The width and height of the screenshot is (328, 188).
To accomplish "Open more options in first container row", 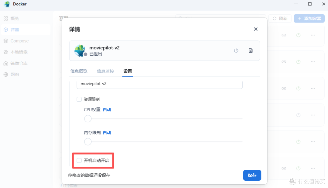I will (x=313, y=35).
